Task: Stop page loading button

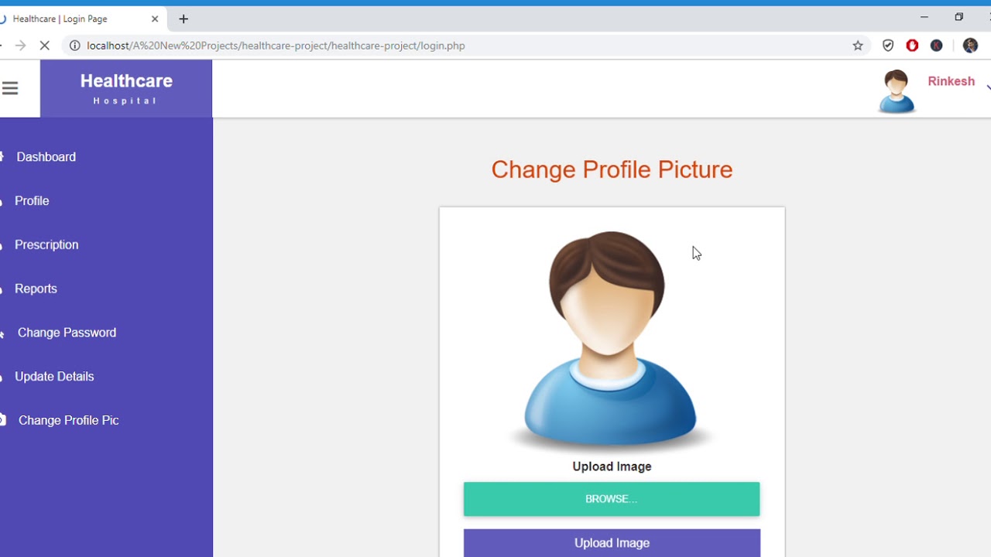Action: click(44, 46)
